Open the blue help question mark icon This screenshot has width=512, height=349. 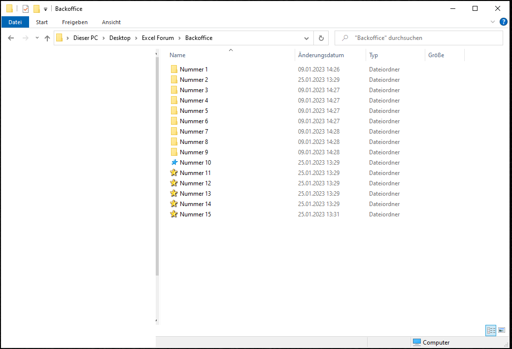503,22
